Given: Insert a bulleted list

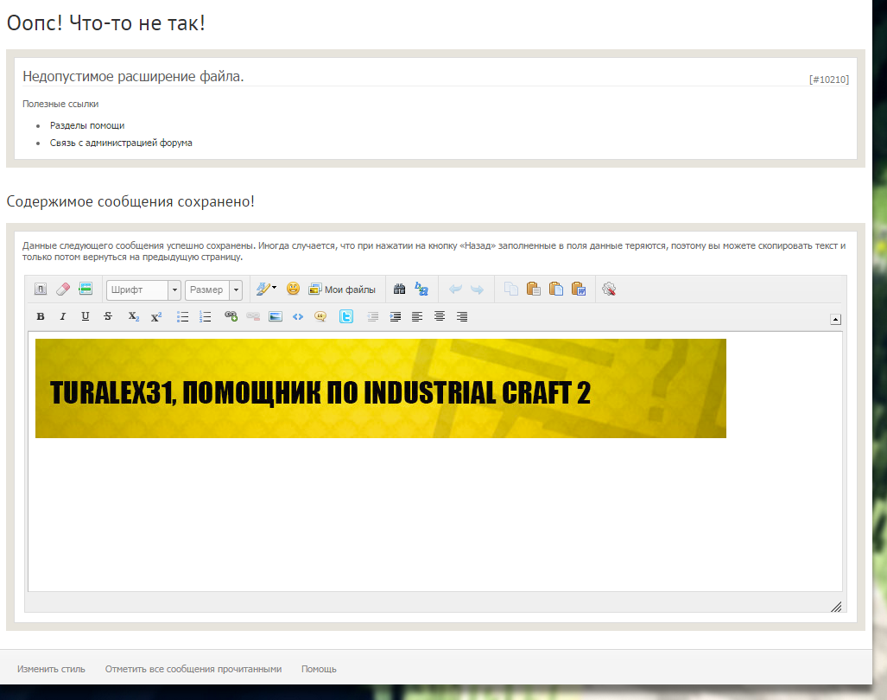Looking at the screenshot, I should coord(182,317).
